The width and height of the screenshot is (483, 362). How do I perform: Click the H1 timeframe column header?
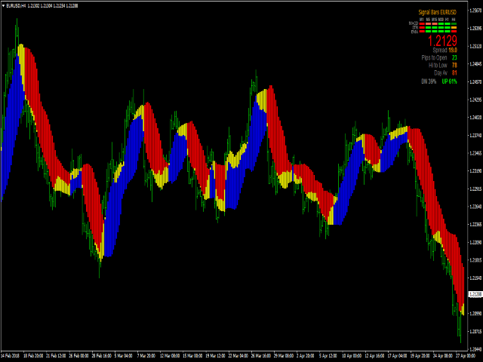(x=447, y=20)
